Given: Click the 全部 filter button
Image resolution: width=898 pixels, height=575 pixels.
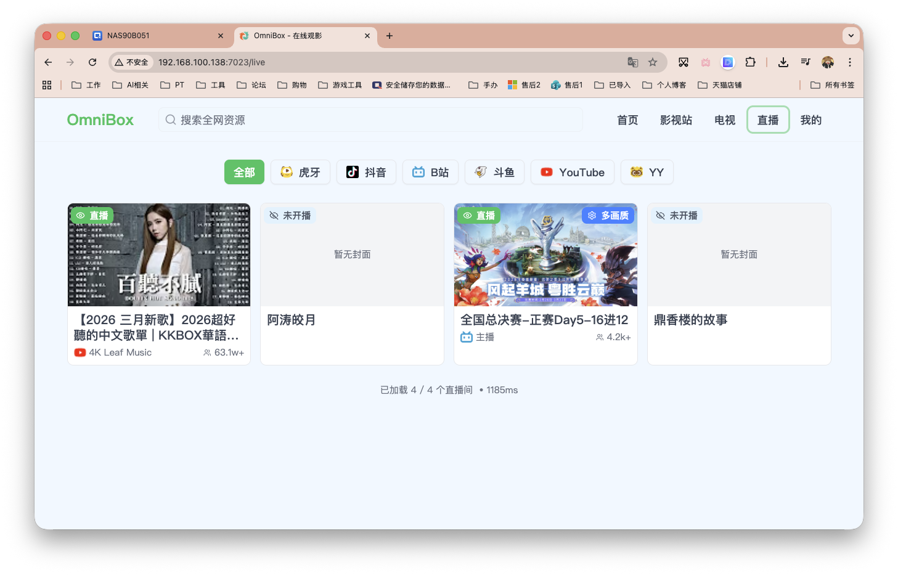Looking at the screenshot, I should (x=244, y=172).
